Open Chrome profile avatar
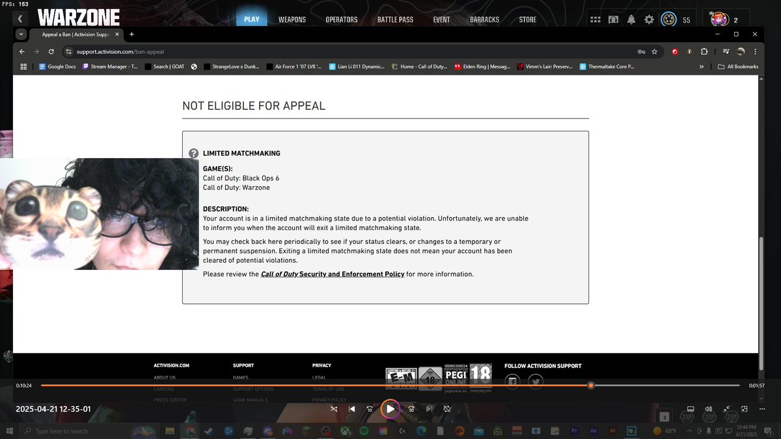 [741, 51]
